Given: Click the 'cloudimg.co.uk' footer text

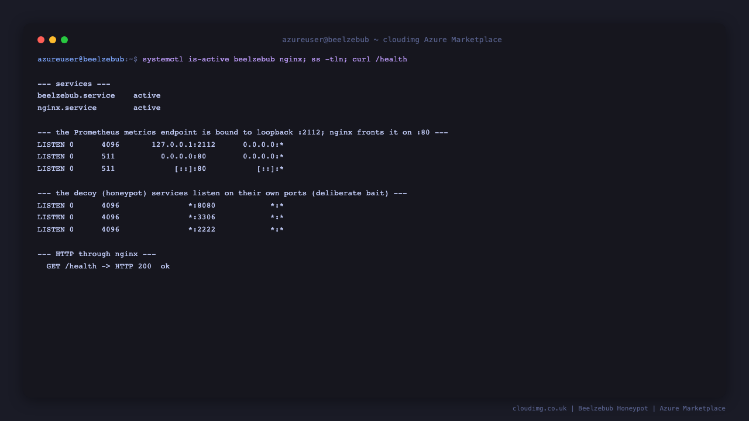Looking at the screenshot, I should pyautogui.click(x=540, y=408).
